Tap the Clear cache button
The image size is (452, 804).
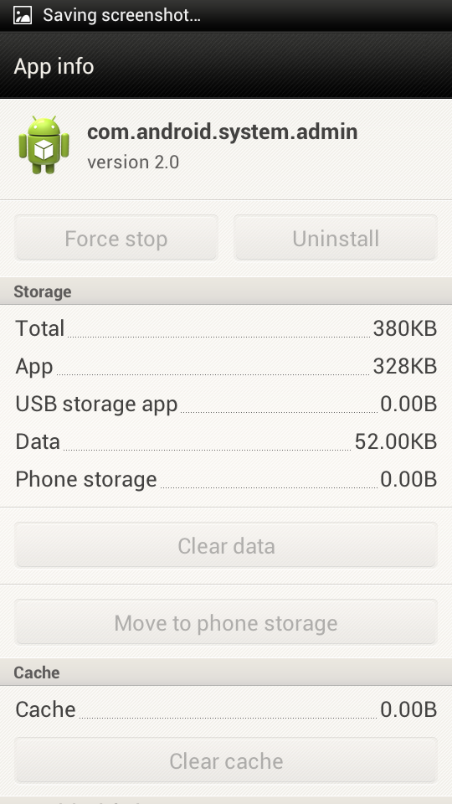point(226,760)
